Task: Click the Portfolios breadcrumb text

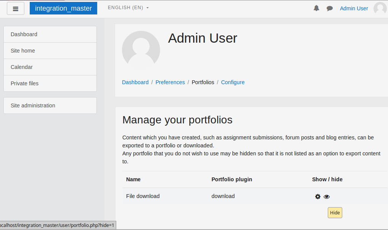Action: (203, 82)
